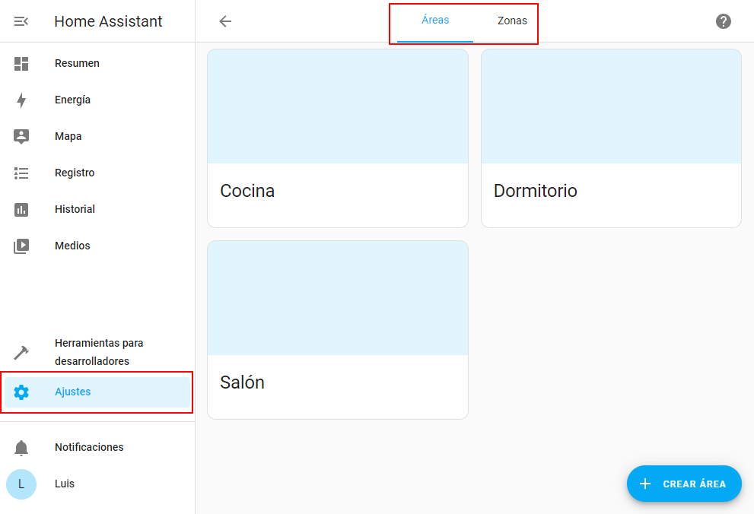Open the Cocina area card
Image resolution: width=754 pixels, height=514 pixels.
(x=337, y=191)
